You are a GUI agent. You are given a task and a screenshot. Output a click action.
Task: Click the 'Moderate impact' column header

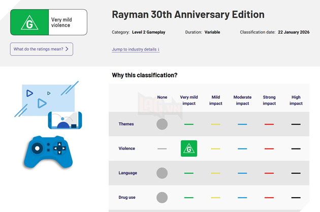point(242,100)
